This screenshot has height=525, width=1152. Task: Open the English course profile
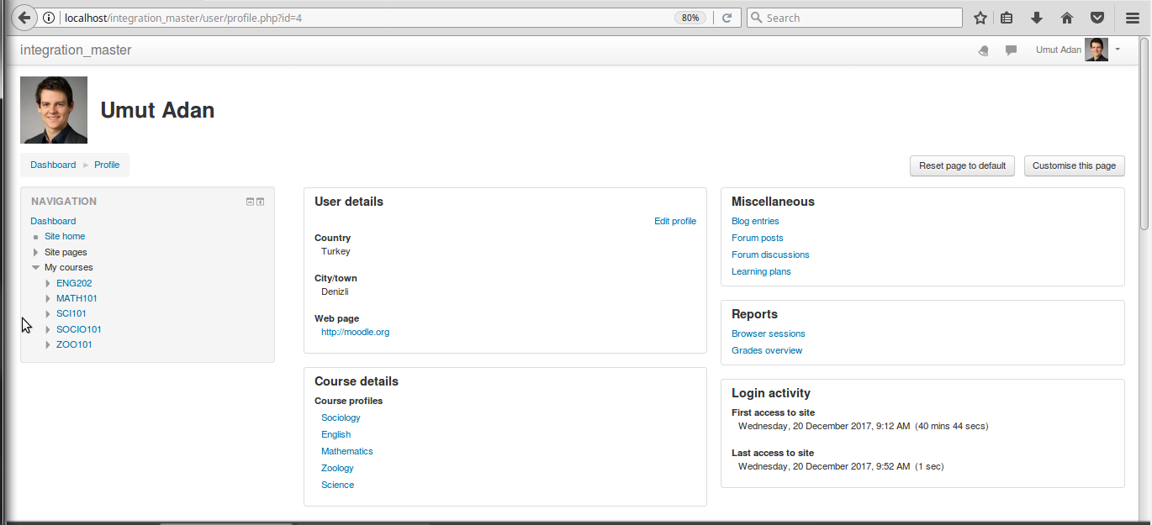pos(336,434)
